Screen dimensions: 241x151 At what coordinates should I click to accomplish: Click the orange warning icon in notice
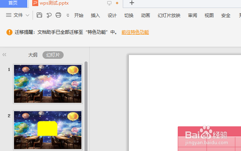pos(9,32)
